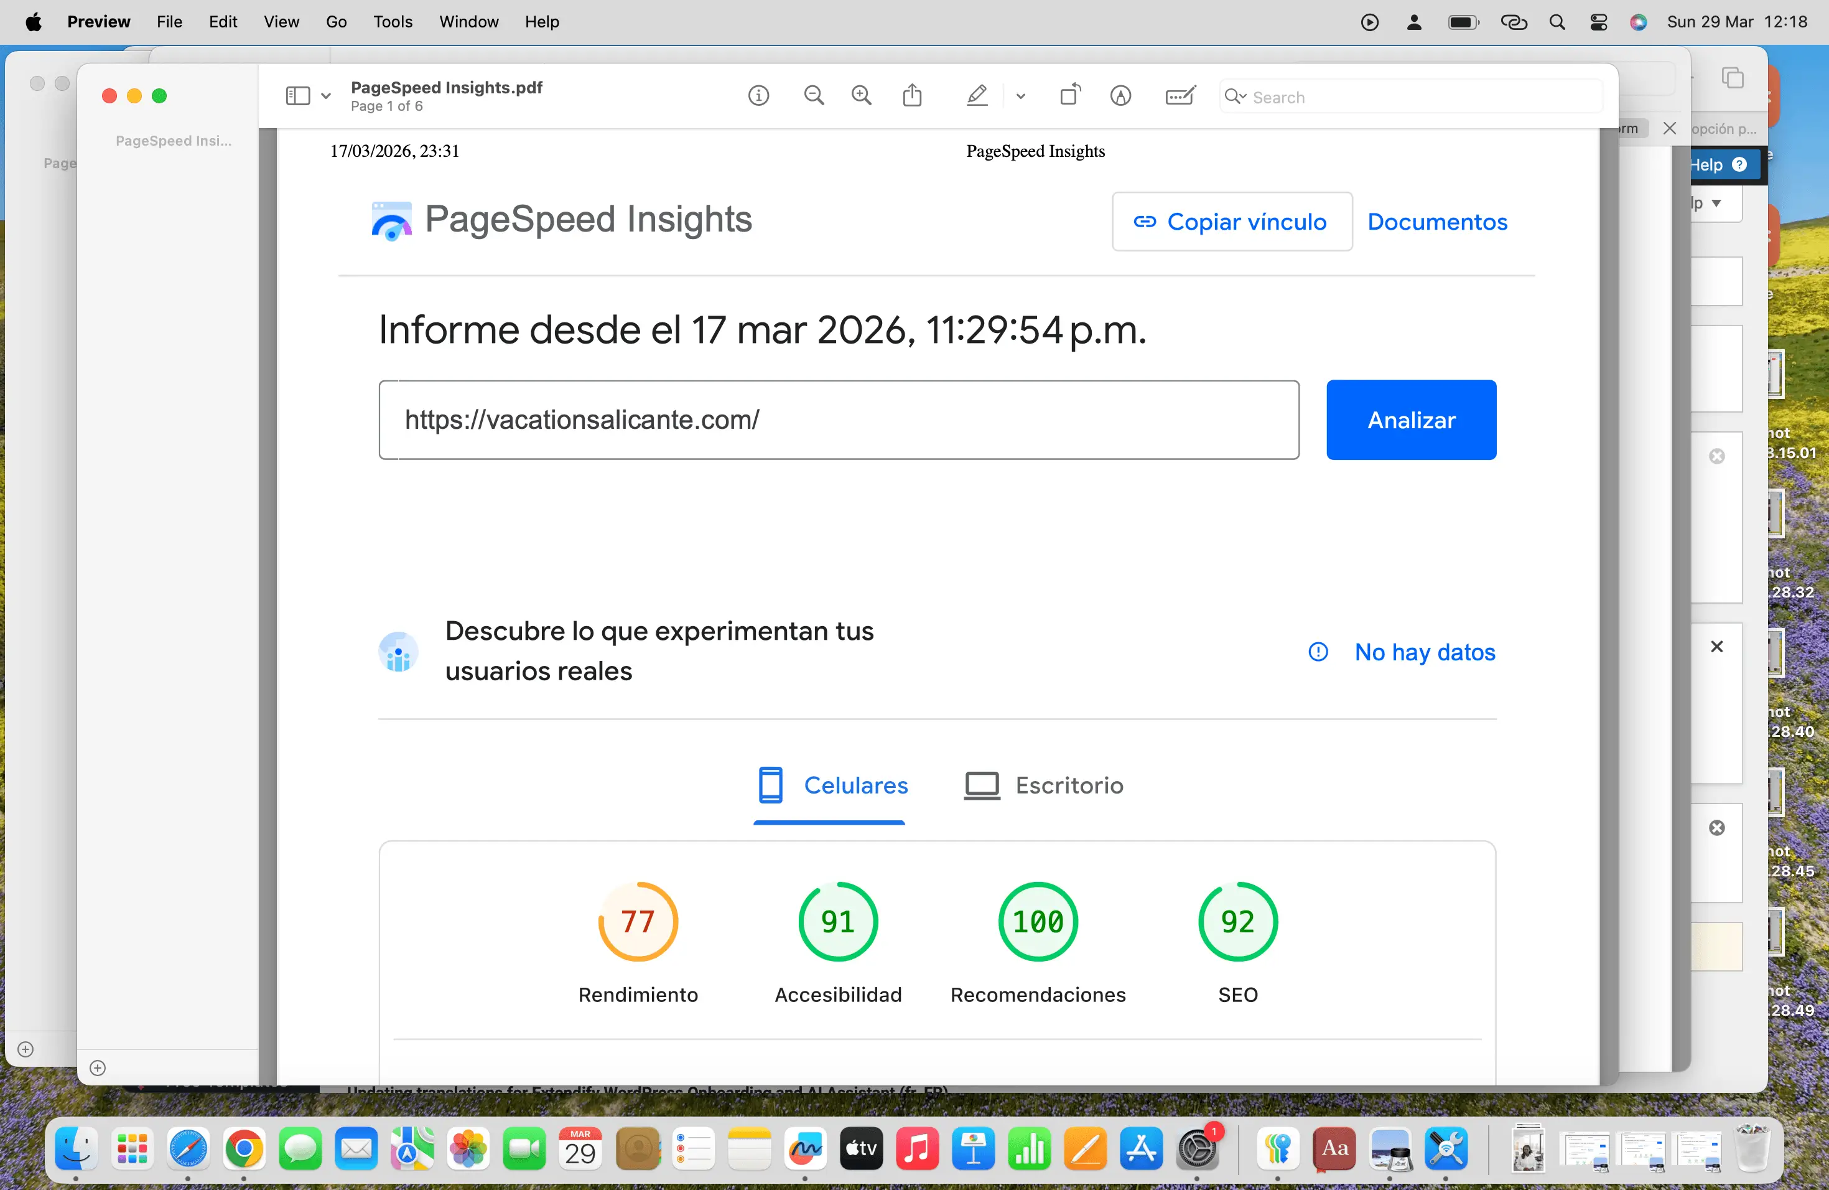Open the Tools menu
The height and width of the screenshot is (1190, 1829).
pyautogui.click(x=393, y=22)
